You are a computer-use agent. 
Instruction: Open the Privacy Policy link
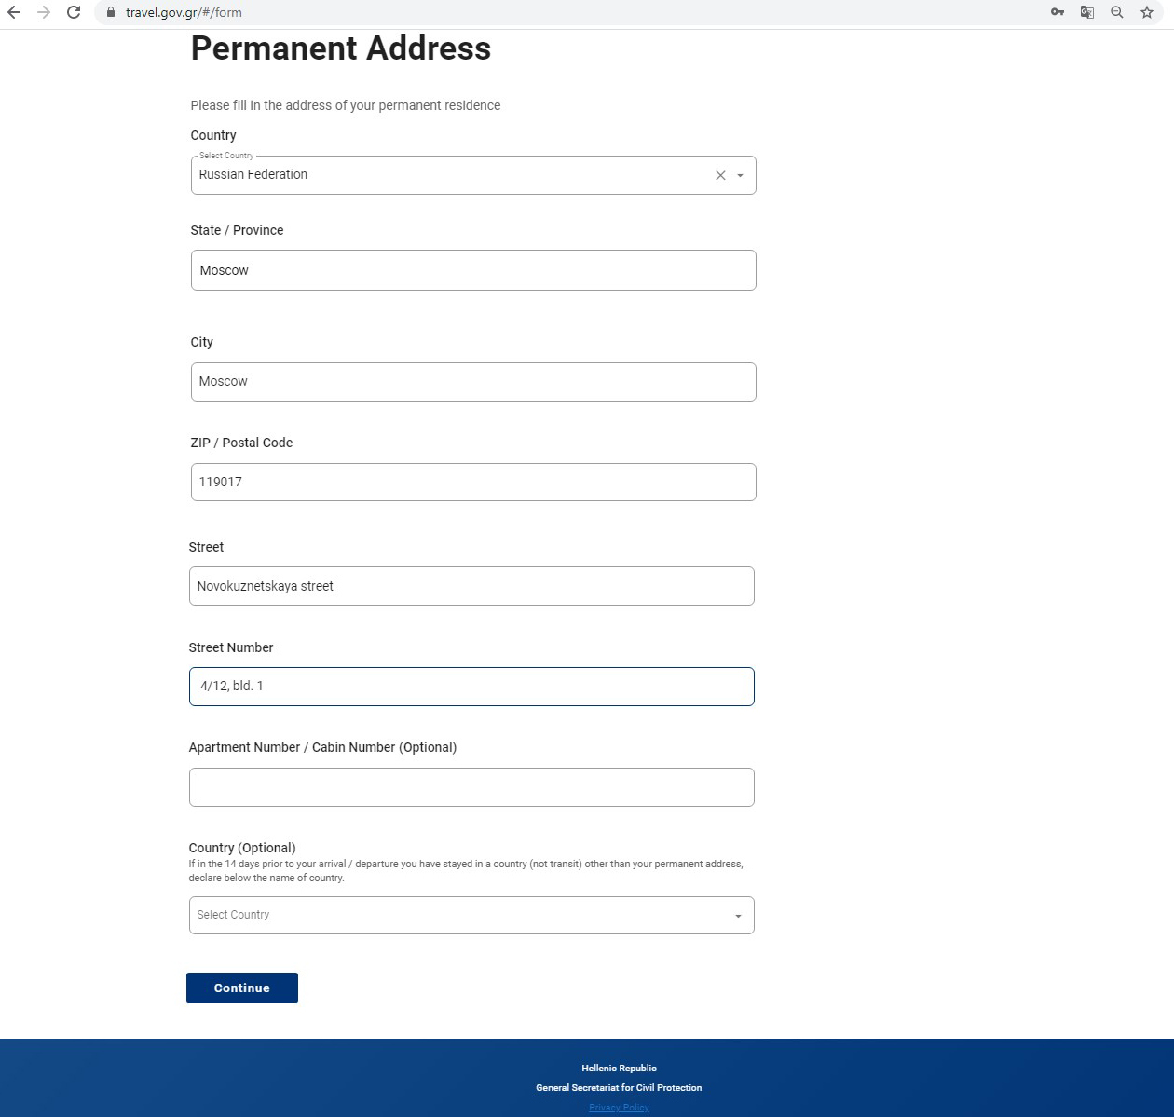tap(619, 1108)
